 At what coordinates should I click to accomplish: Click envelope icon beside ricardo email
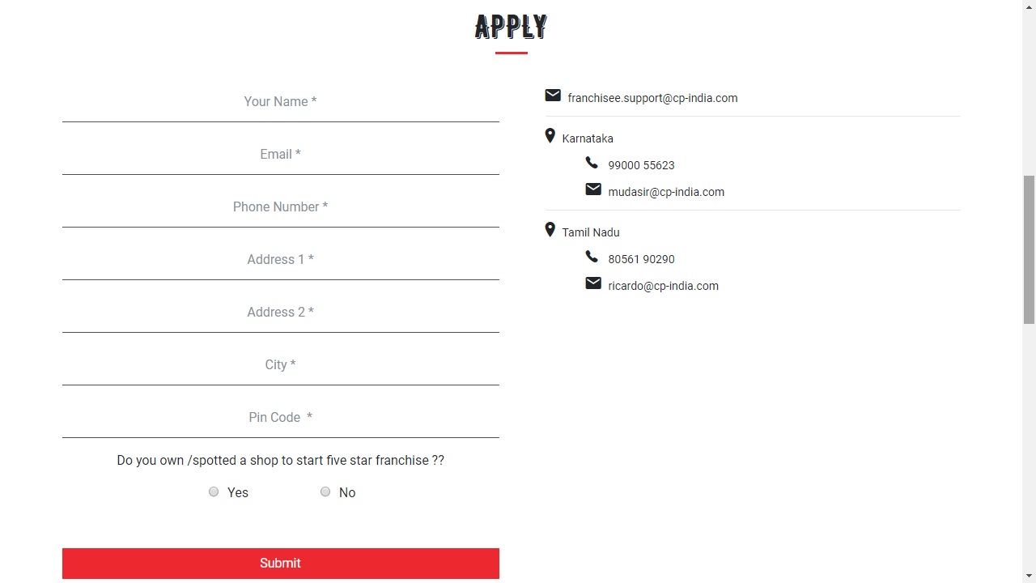[x=593, y=283]
